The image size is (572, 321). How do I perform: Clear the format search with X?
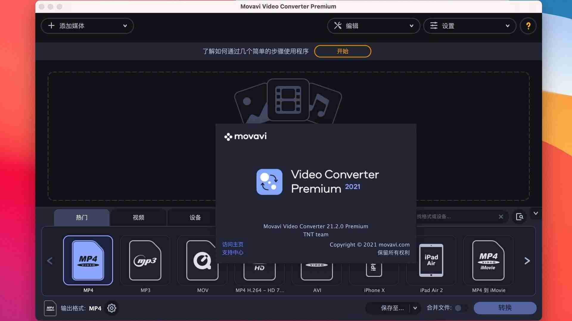pyautogui.click(x=501, y=217)
